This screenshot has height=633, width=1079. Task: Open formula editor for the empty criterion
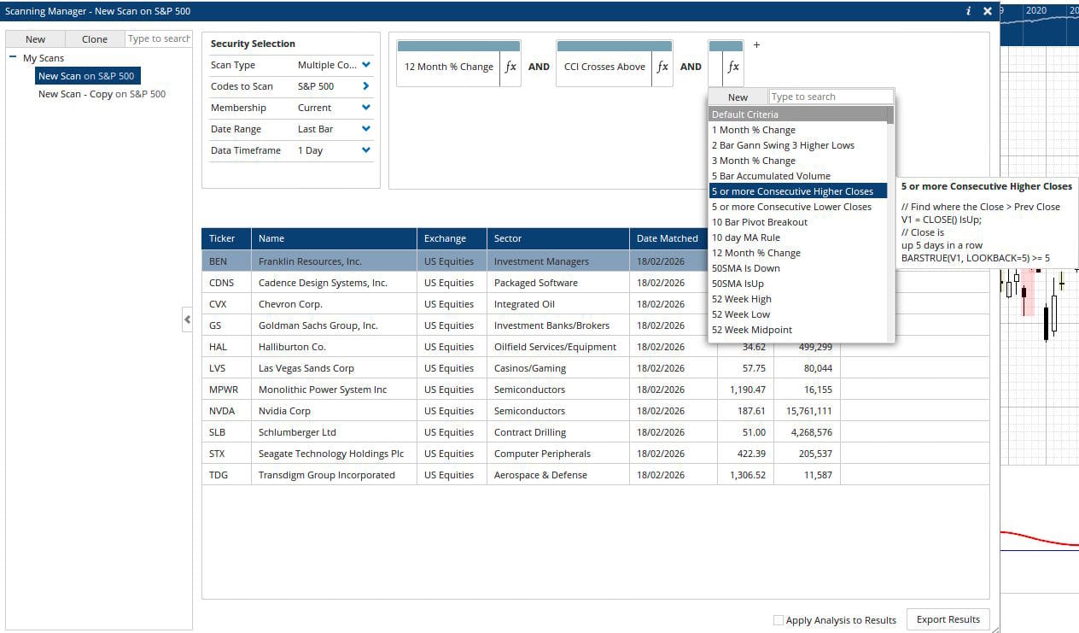[x=733, y=67]
